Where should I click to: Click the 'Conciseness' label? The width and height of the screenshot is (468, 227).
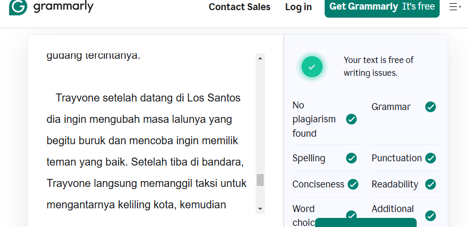point(318,184)
